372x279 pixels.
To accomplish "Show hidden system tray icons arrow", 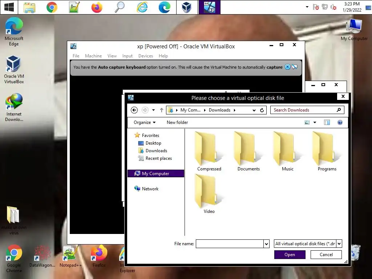I will click(307, 7).
